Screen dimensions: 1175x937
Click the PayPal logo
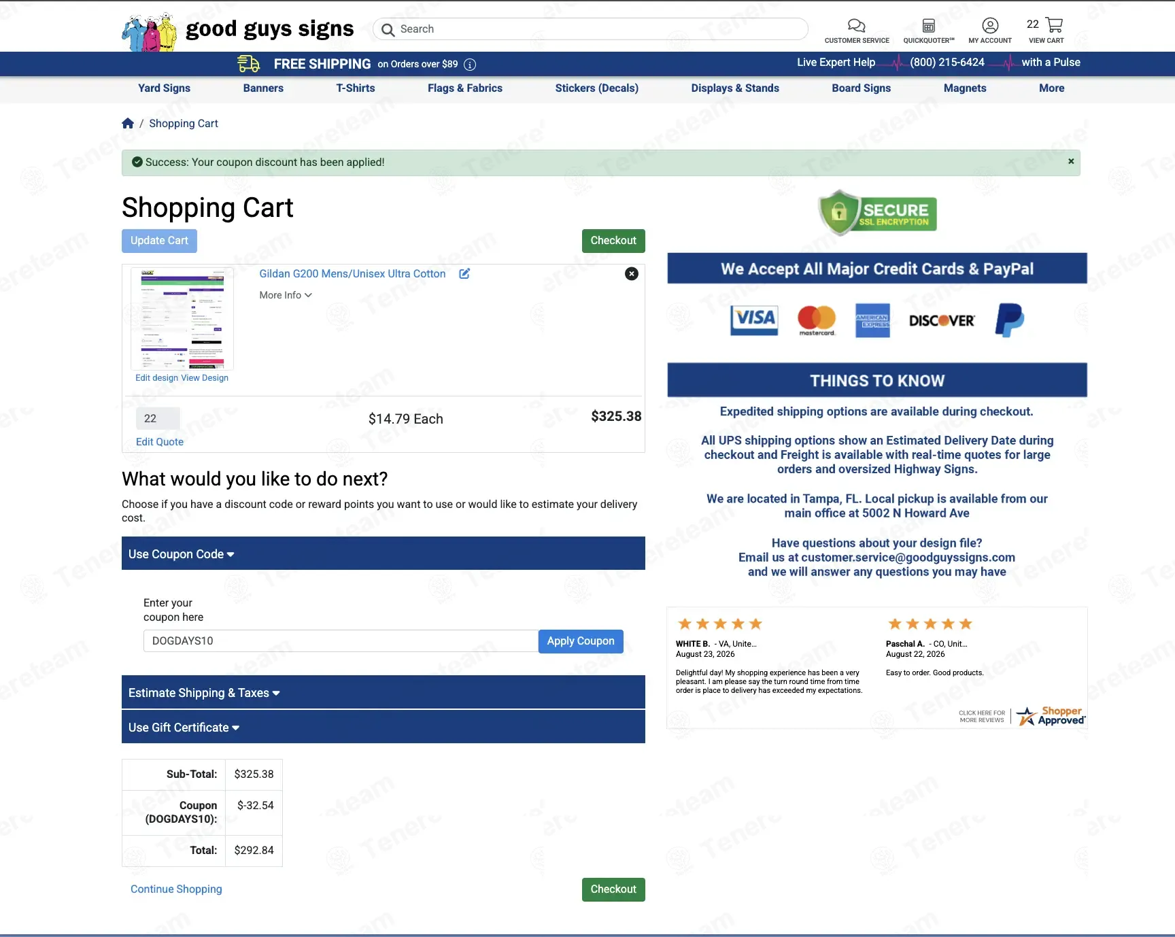click(x=1010, y=320)
